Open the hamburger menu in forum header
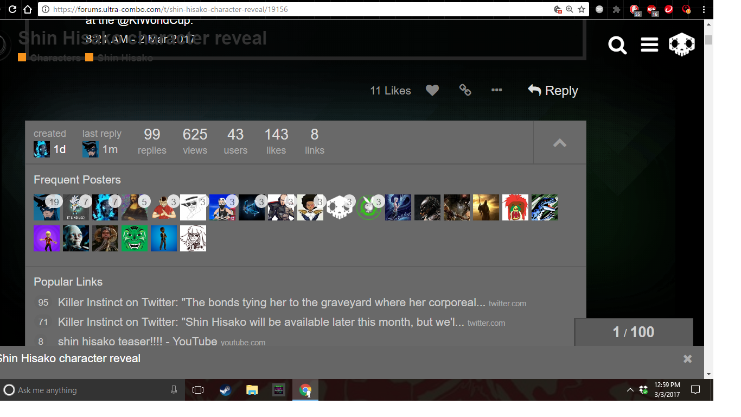Image resolution: width=741 pixels, height=417 pixels. click(649, 45)
